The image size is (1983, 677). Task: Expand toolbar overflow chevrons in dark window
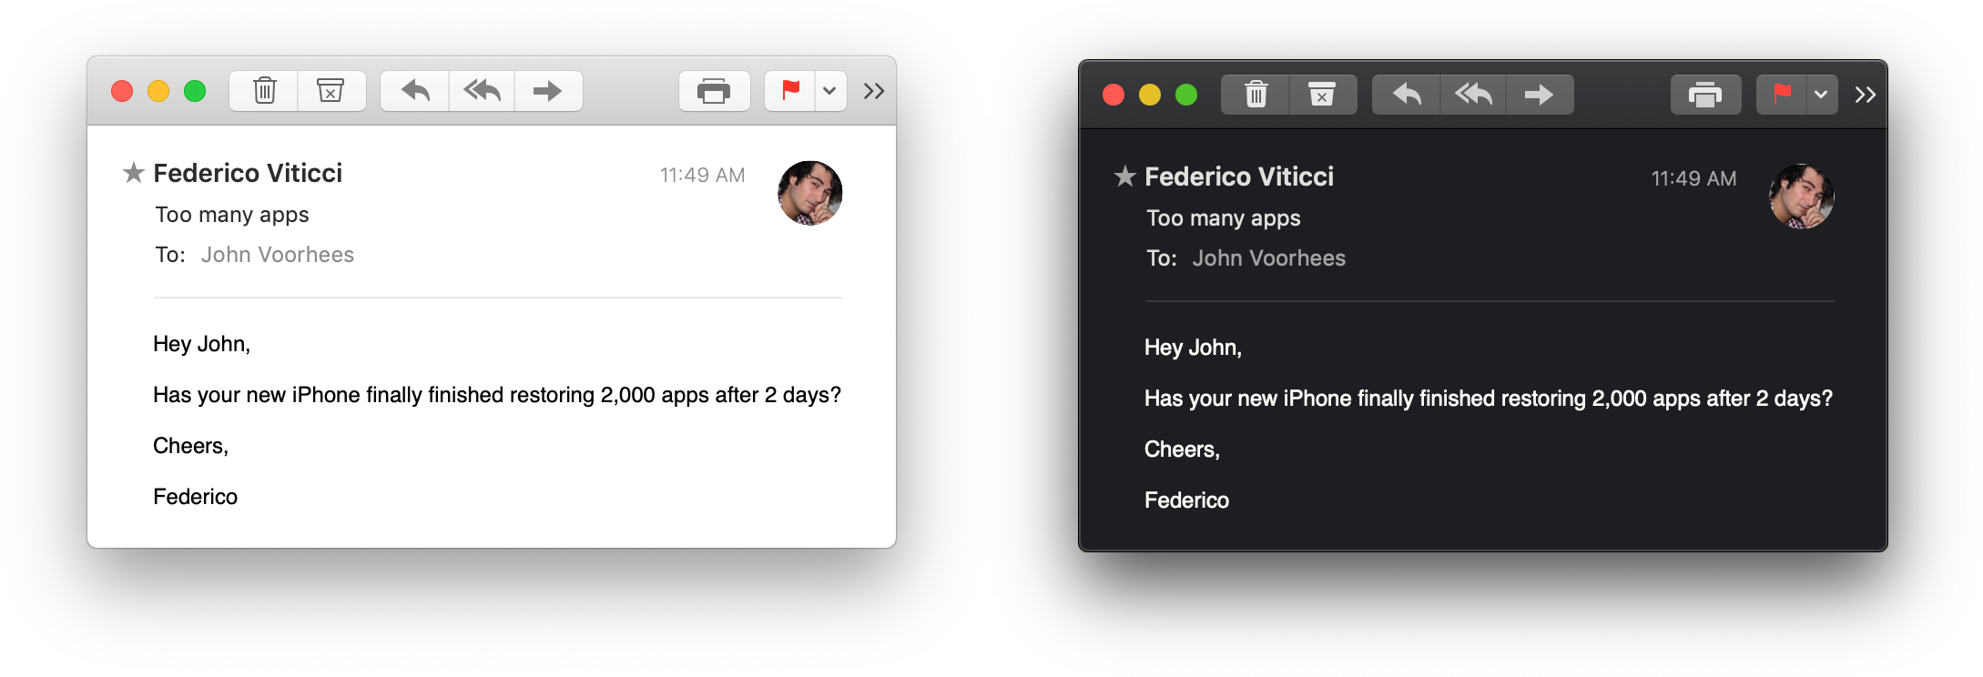[1866, 95]
